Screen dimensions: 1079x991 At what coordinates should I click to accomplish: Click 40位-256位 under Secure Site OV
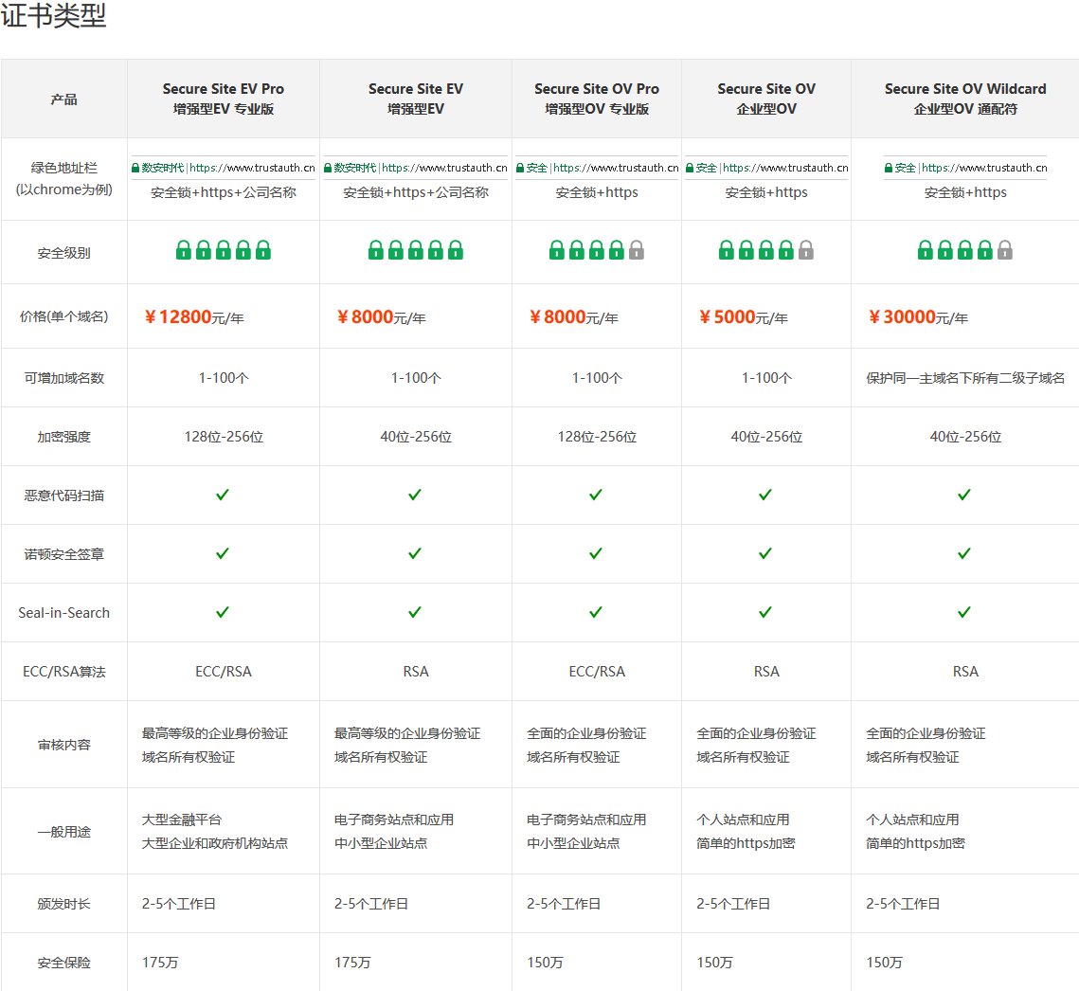click(x=765, y=437)
